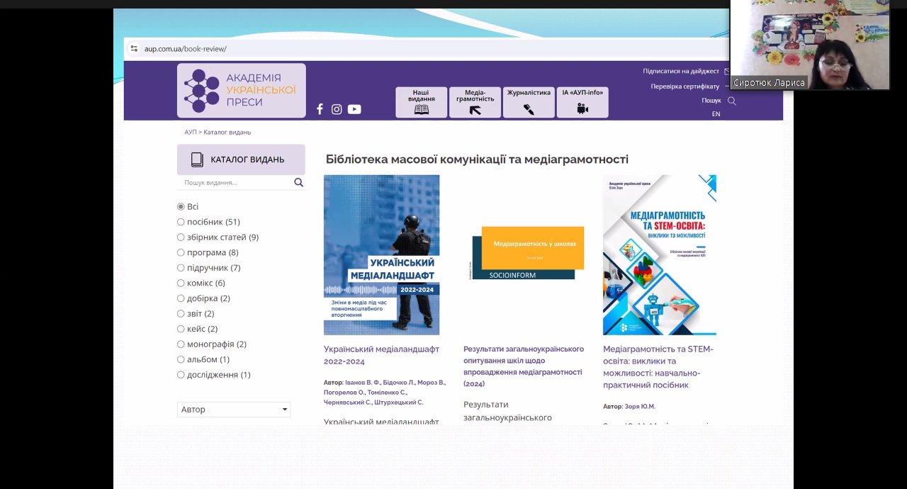The image size is (907, 489).
Task: Click the magnifier icon next to Пошук
Action: 732,101
